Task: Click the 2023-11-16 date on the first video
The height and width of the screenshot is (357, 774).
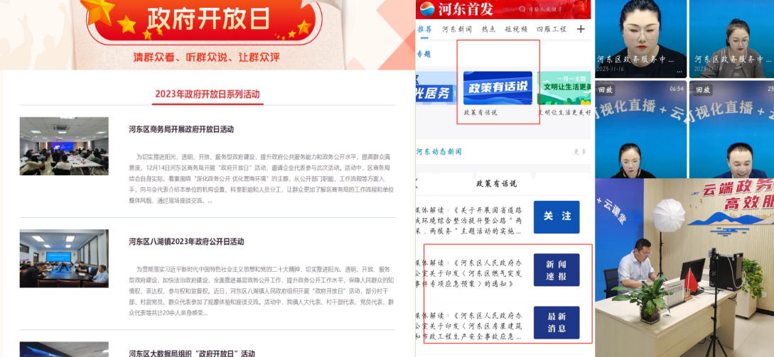Action: (608, 69)
